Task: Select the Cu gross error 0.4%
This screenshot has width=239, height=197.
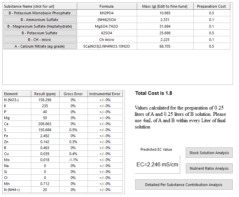Action: (x=73, y=154)
